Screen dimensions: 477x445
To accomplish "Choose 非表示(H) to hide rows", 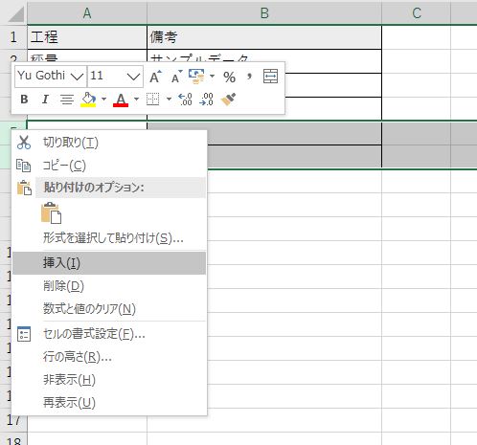I will [x=109, y=380].
